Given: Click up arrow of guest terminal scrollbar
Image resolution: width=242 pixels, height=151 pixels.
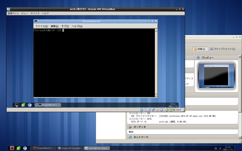Looking at the screenshot, I should pyautogui.click(x=156, y=30).
